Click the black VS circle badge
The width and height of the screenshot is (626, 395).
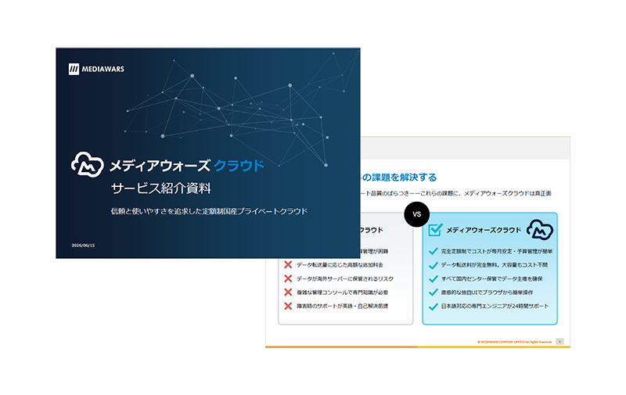click(416, 214)
